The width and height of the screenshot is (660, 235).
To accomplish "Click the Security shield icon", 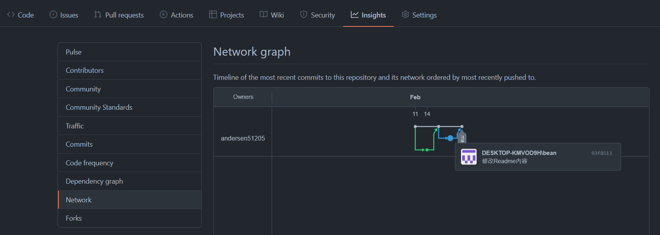I will click(304, 14).
